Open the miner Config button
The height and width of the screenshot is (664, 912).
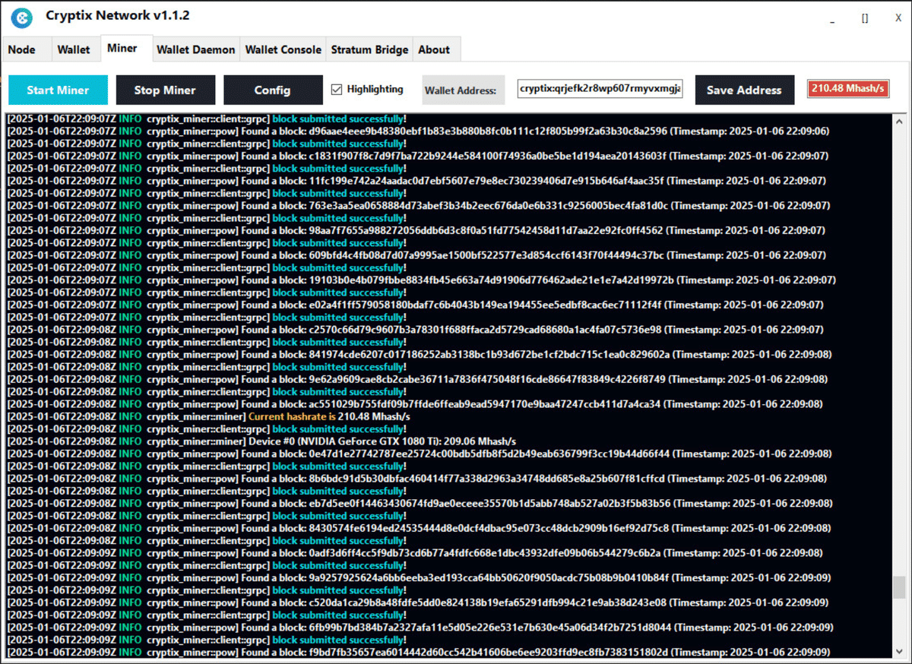coord(273,90)
